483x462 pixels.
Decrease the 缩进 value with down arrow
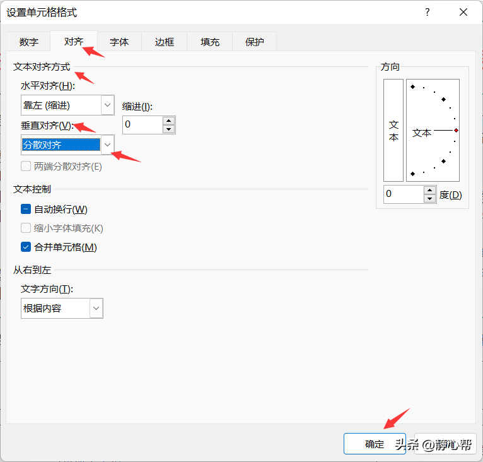(168, 129)
